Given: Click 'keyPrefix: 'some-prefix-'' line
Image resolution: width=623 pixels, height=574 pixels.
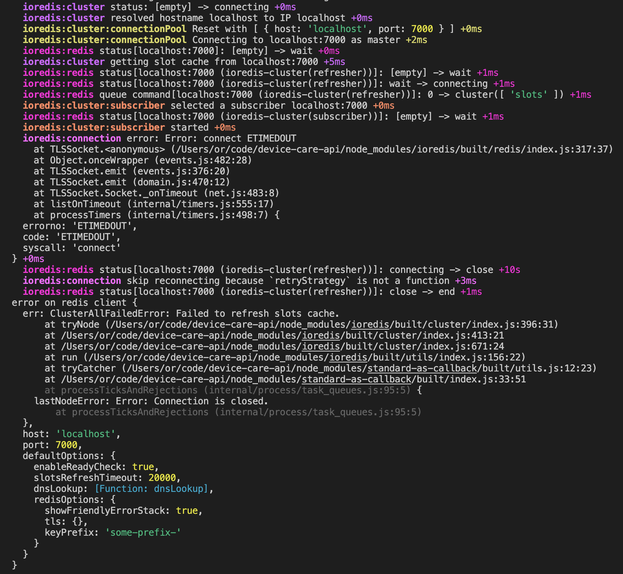Looking at the screenshot, I should click(x=113, y=533).
